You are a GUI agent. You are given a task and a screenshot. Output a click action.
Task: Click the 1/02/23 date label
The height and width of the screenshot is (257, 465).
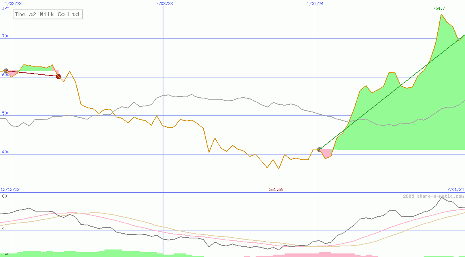click(13, 4)
